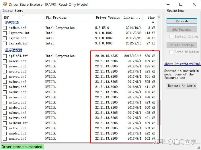Enable the Install Driver checkbox

pos(171,36)
